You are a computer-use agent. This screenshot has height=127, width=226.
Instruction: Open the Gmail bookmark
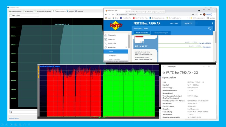tap(115, 18)
